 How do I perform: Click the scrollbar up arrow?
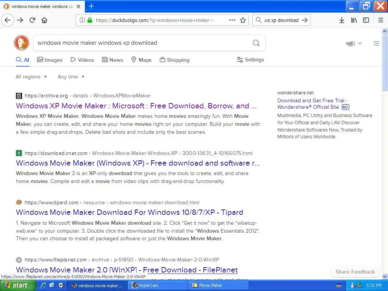[385, 31]
